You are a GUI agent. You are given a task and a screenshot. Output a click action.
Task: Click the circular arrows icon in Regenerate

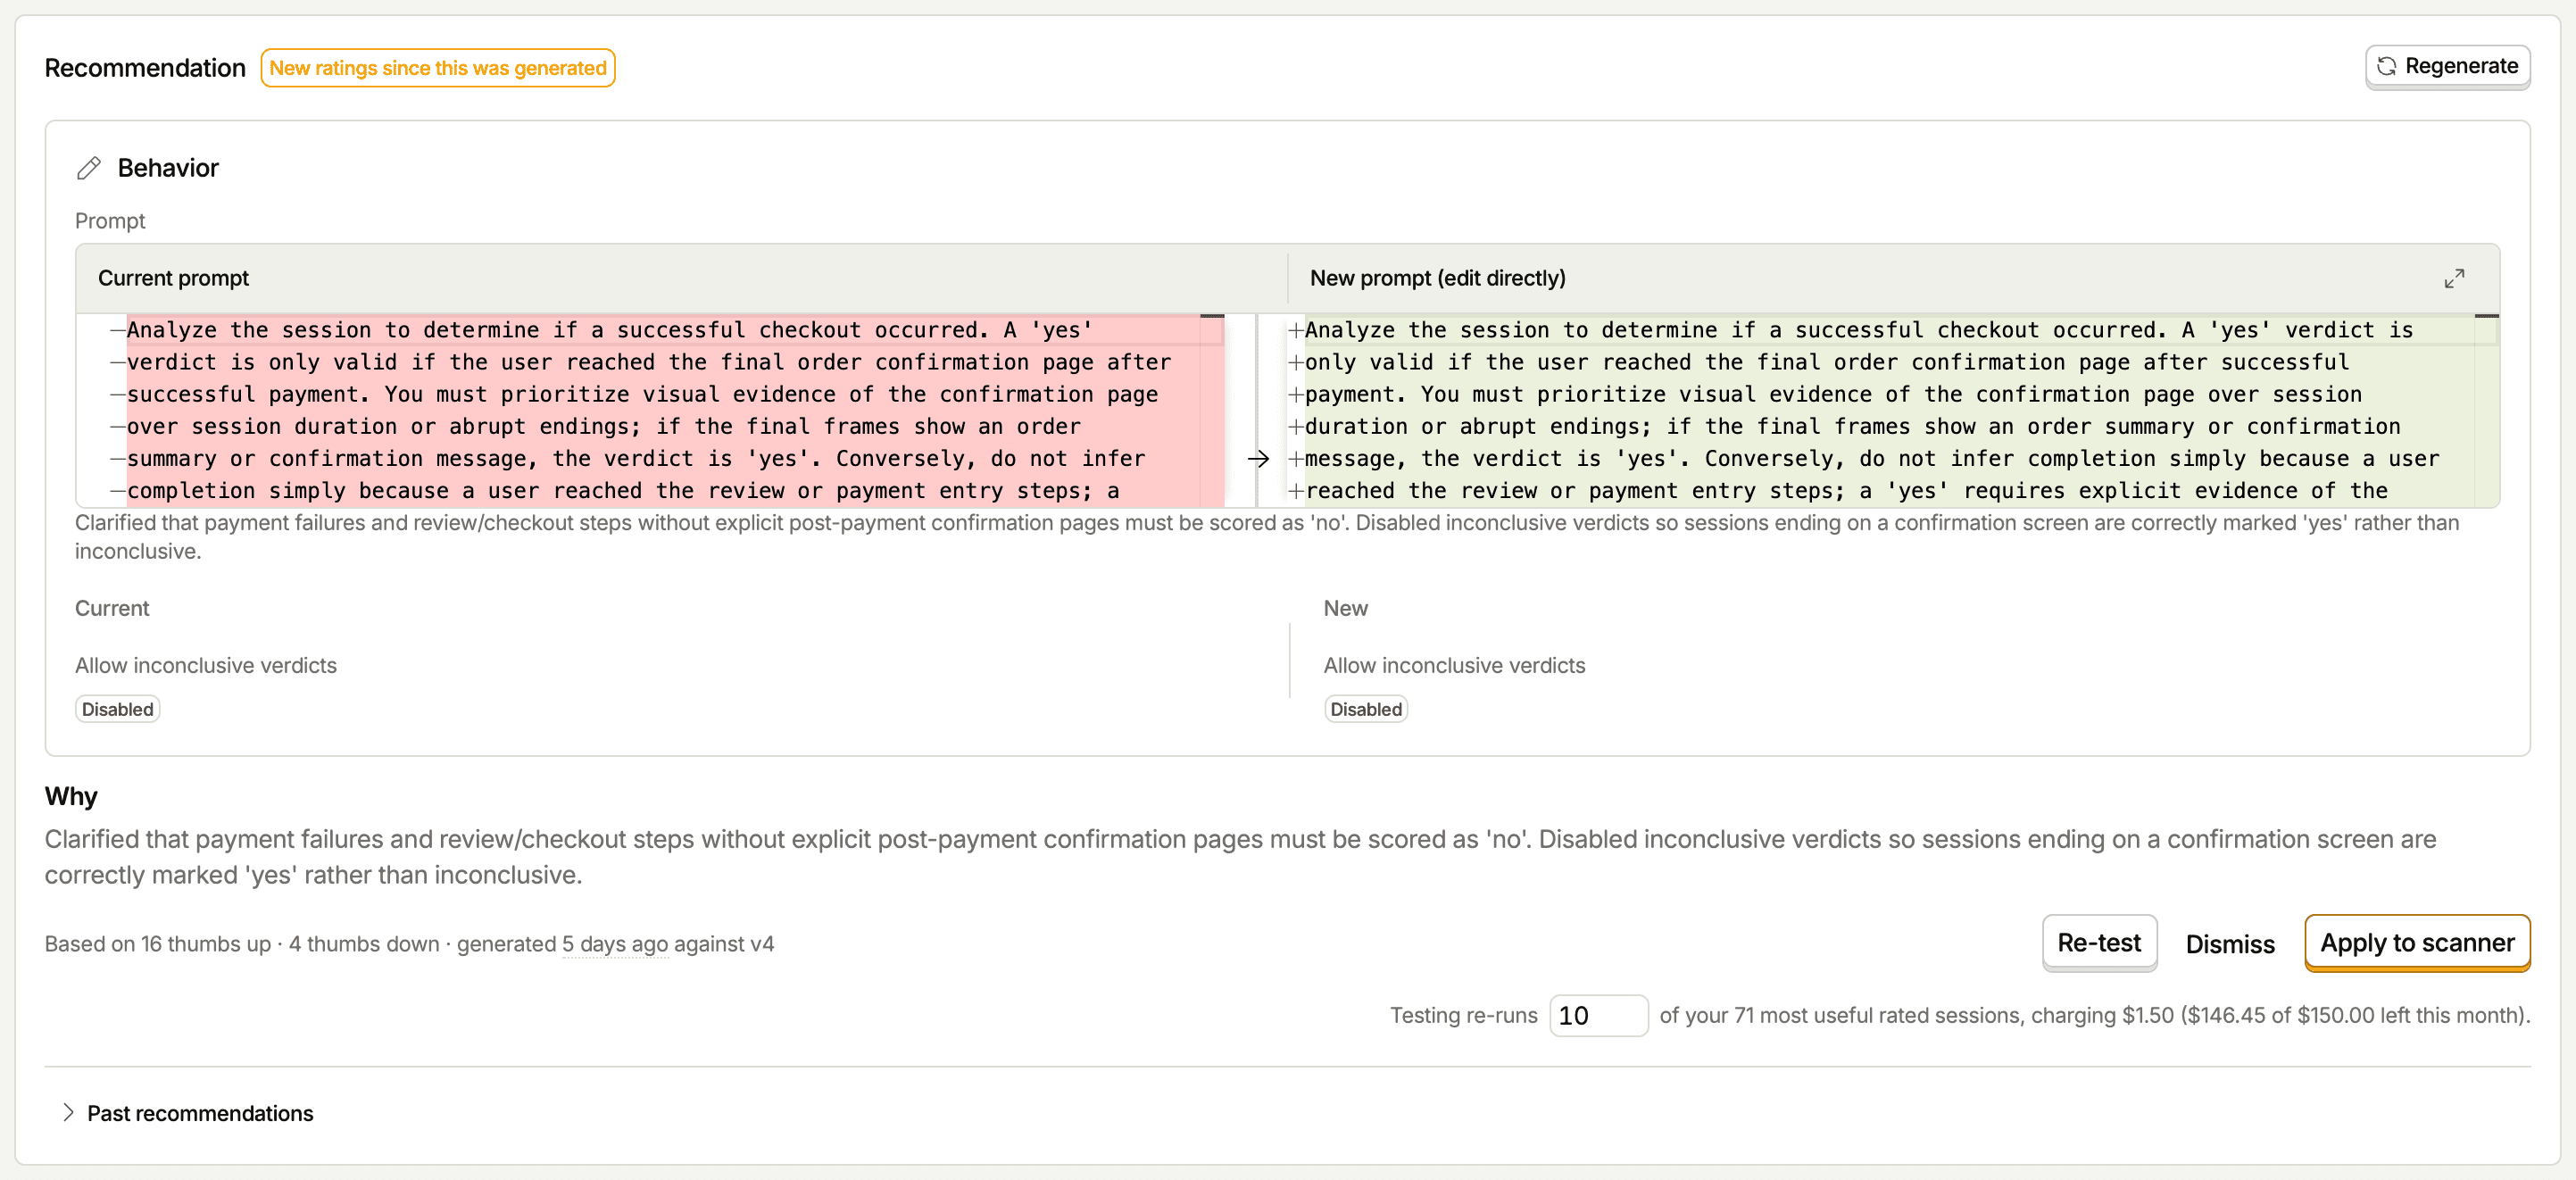pyautogui.click(x=2387, y=66)
